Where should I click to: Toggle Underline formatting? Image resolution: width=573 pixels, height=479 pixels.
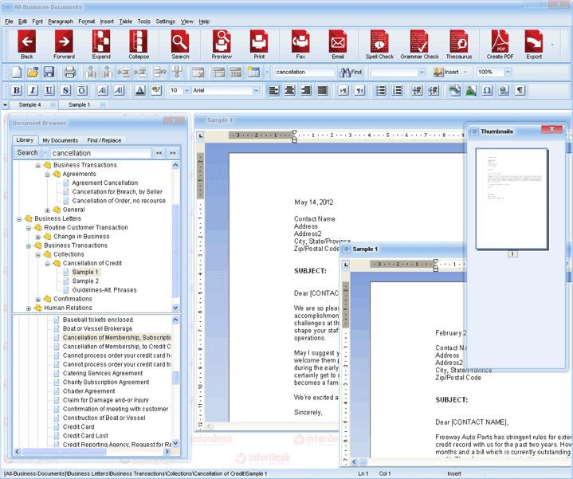[49, 90]
